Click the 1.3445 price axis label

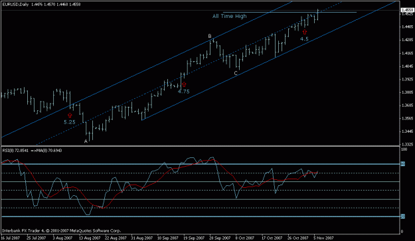pyautogui.click(x=408, y=131)
